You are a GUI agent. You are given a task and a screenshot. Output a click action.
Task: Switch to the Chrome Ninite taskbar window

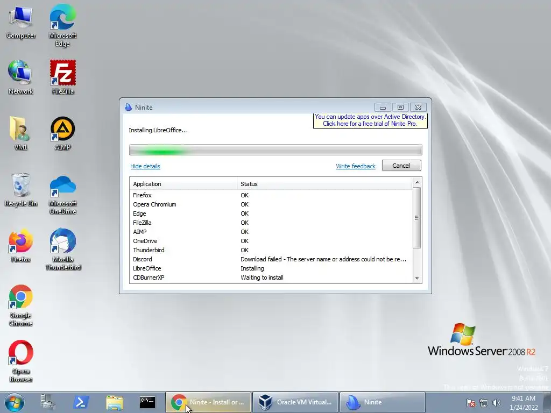pos(208,402)
